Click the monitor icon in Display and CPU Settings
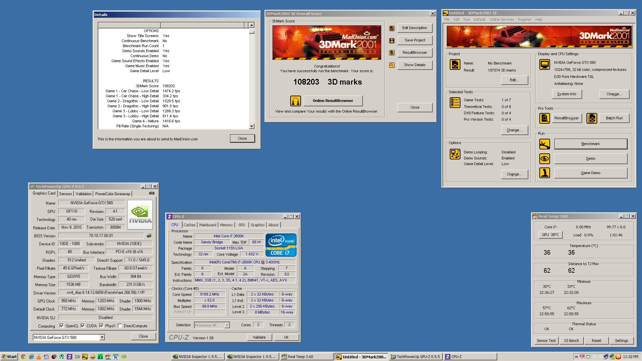 [x=544, y=65]
